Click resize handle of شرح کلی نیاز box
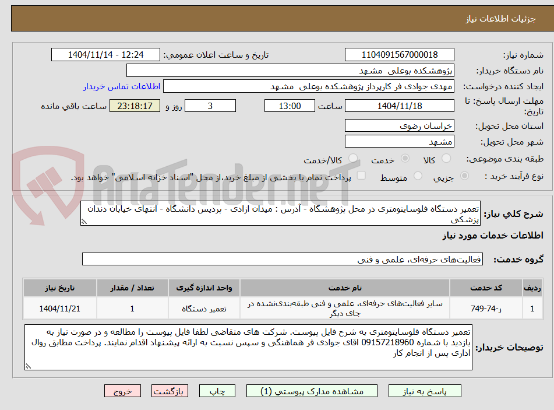This screenshot has height=410, width=554. click(x=84, y=222)
